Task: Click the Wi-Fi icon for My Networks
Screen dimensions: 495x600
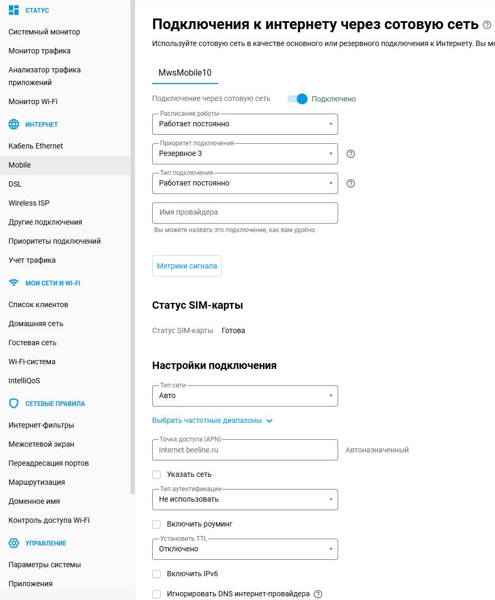Action: tap(14, 283)
